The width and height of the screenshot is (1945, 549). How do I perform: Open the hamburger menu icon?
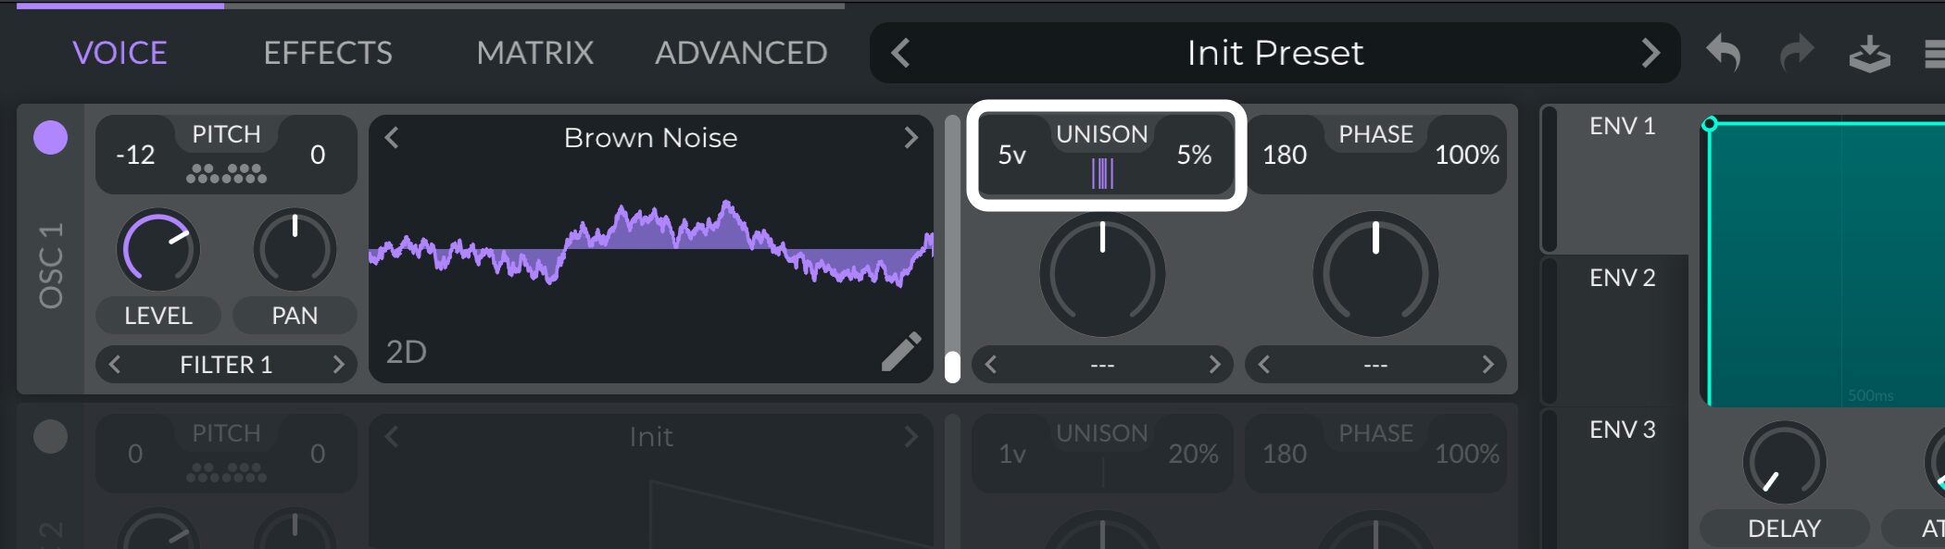[1934, 54]
